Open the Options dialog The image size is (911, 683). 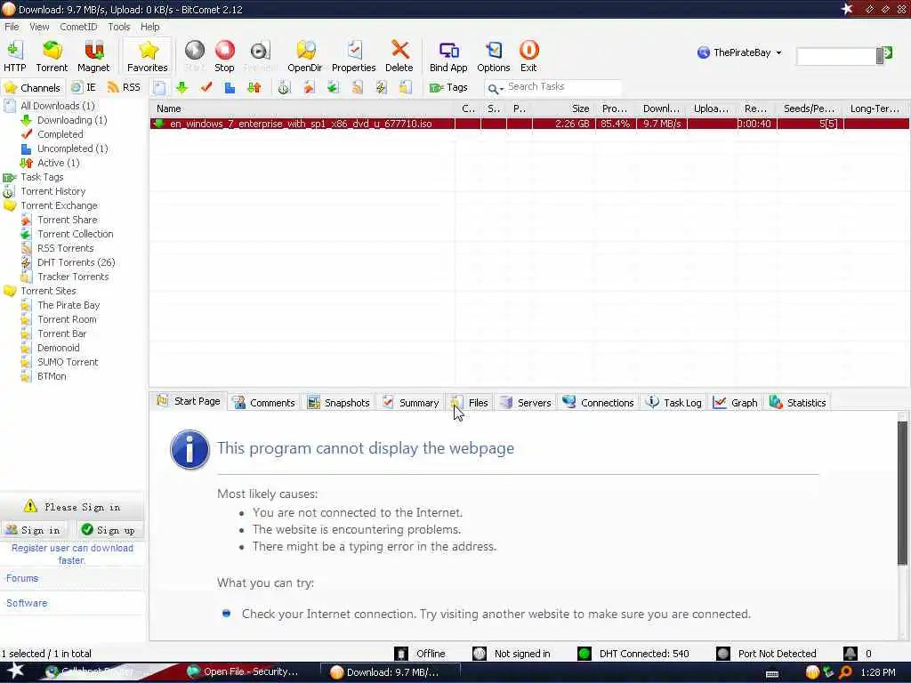[493, 56]
